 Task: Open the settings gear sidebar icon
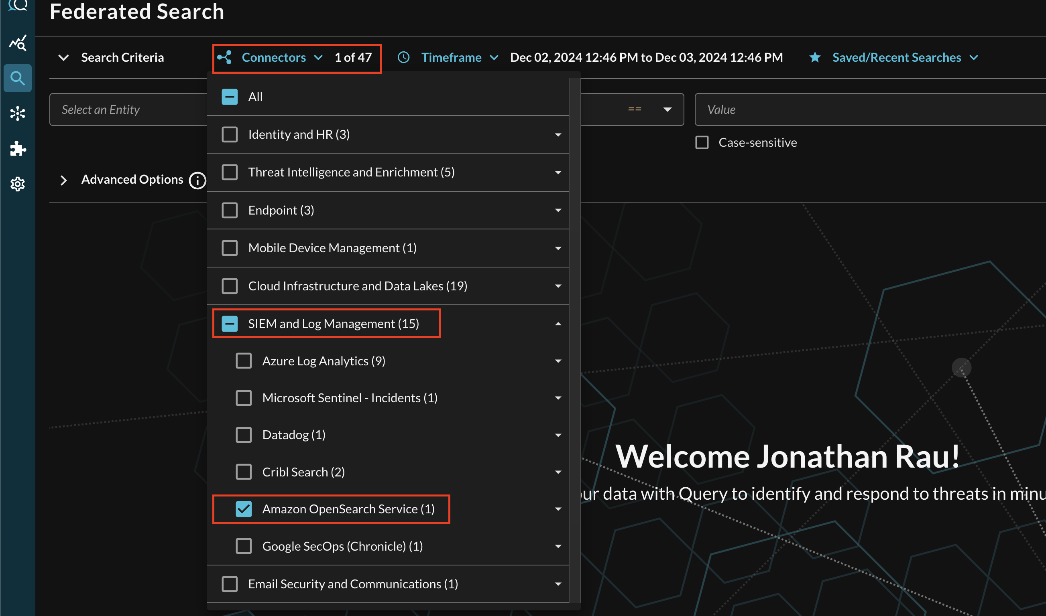(x=17, y=184)
